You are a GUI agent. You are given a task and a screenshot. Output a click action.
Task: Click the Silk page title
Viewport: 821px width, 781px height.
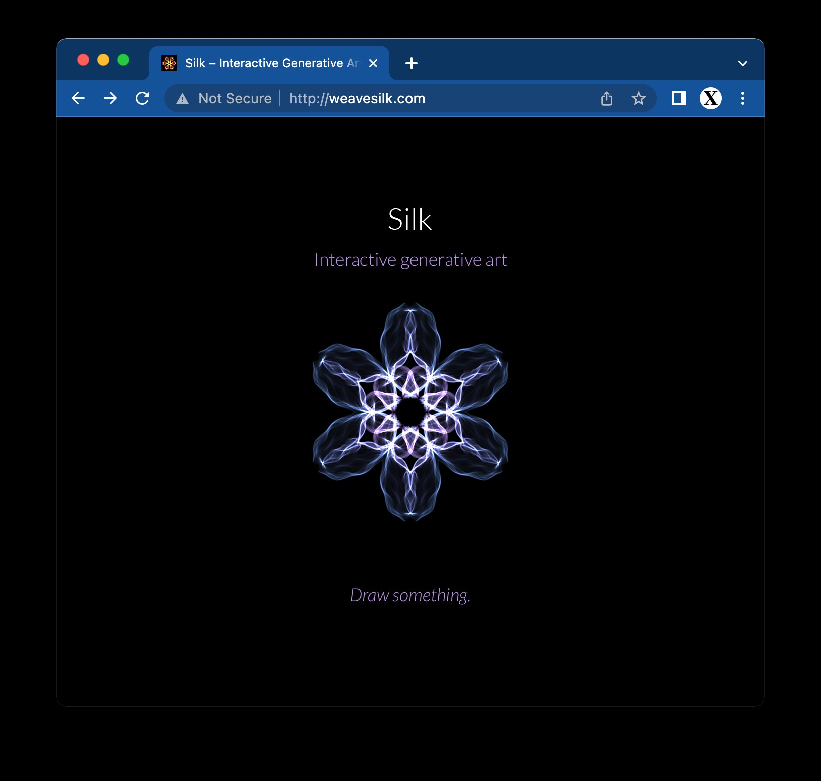pos(410,219)
